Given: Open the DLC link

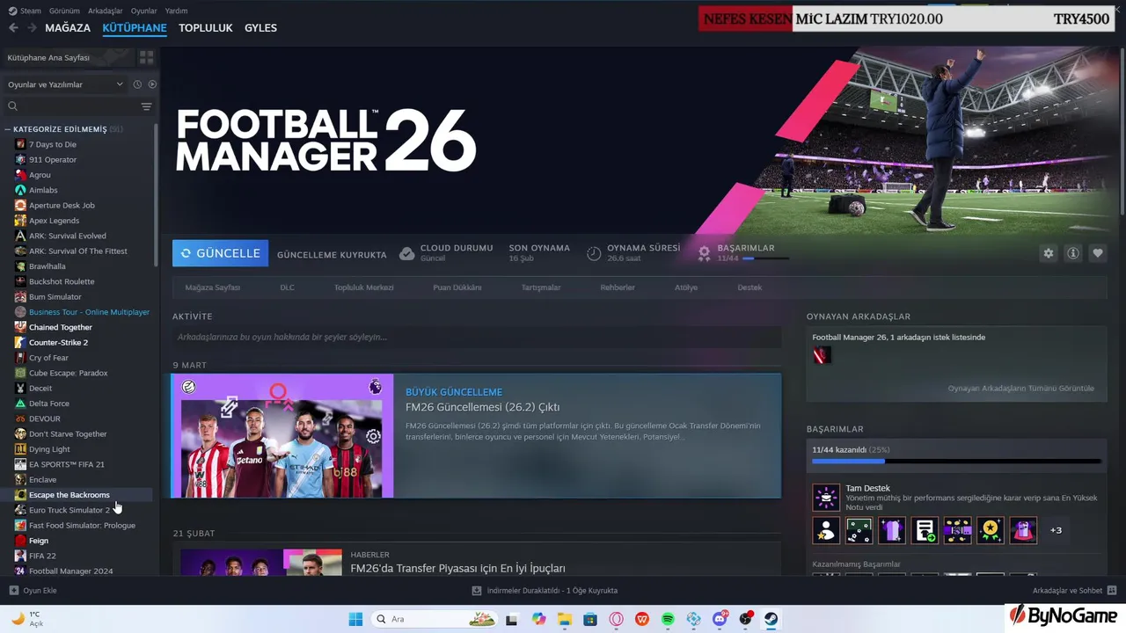Looking at the screenshot, I should (287, 287).
